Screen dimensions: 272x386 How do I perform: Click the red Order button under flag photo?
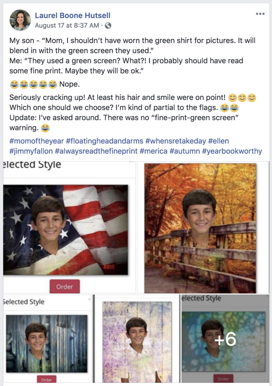click(65, 286)
